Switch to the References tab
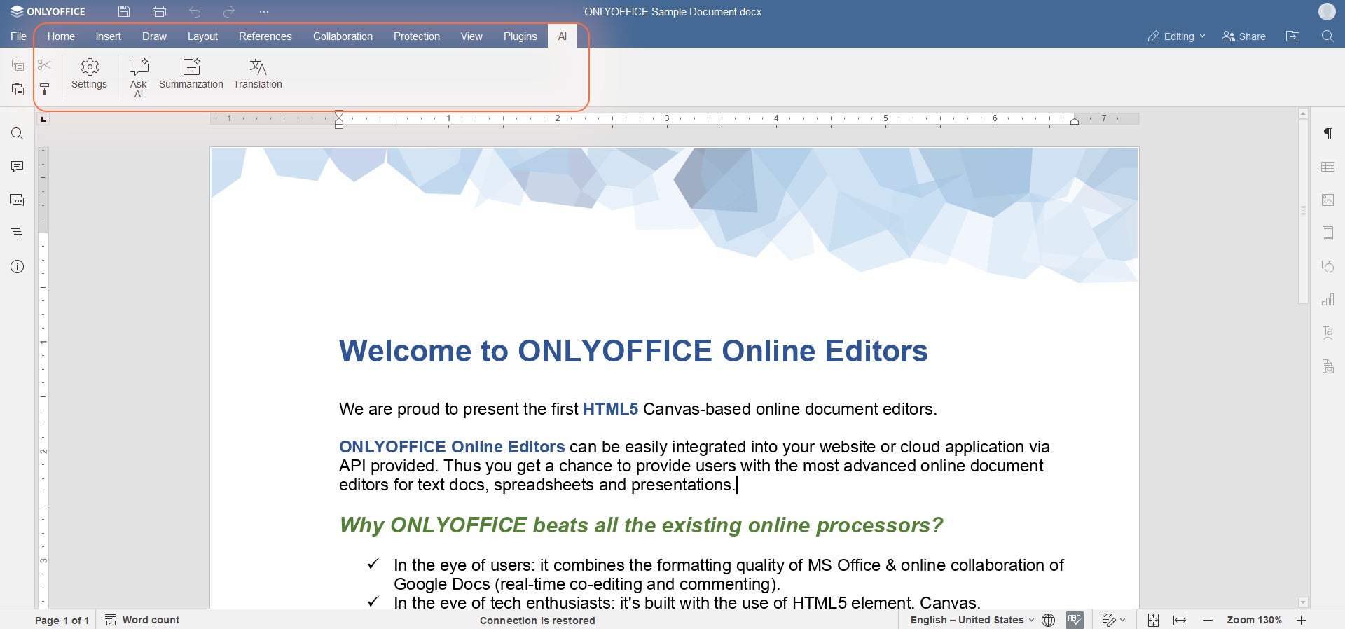The width and height of the screenshot is (1345, 629). (x=265, y=36)
